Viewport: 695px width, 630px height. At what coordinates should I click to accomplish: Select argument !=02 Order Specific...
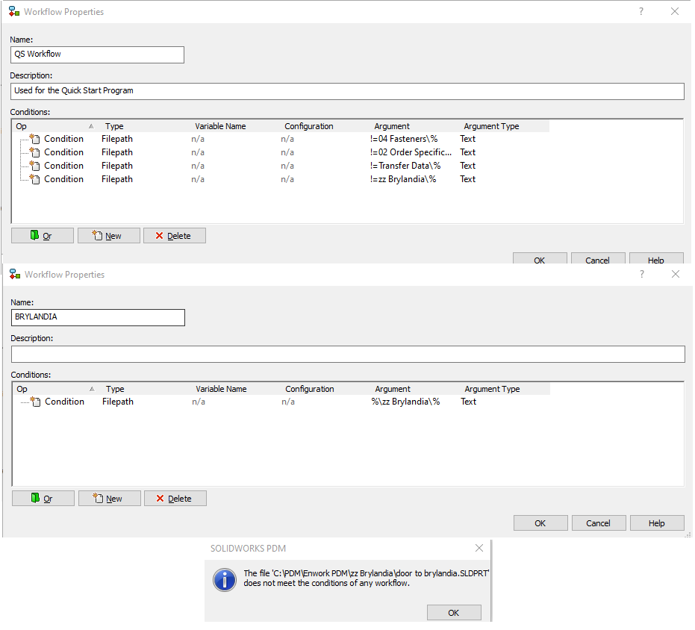click(x=411, y=152)
